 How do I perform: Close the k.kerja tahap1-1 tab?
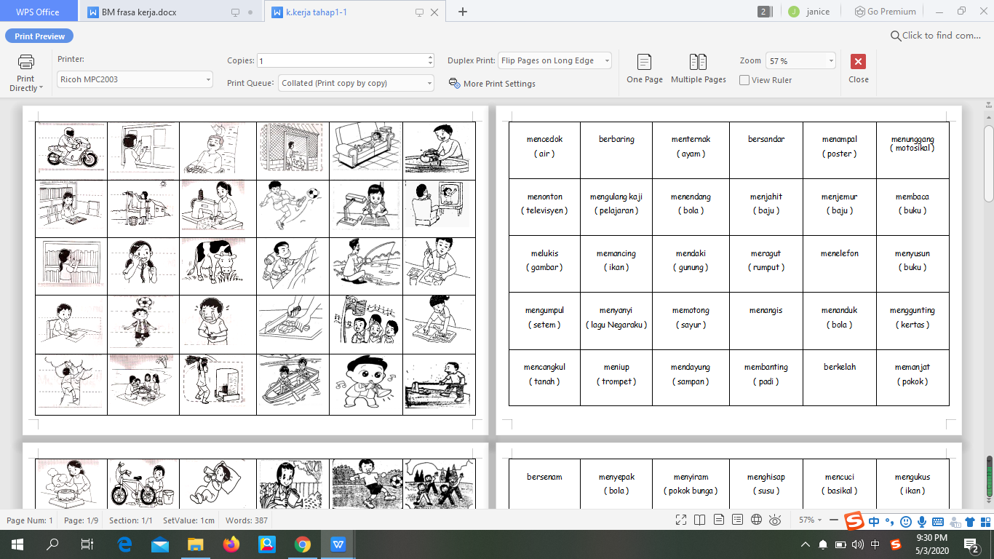pos(434,12)
